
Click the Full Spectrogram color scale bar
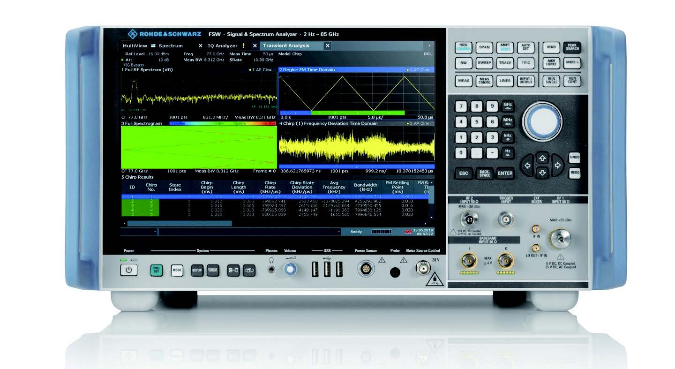[x=223, y=123]
